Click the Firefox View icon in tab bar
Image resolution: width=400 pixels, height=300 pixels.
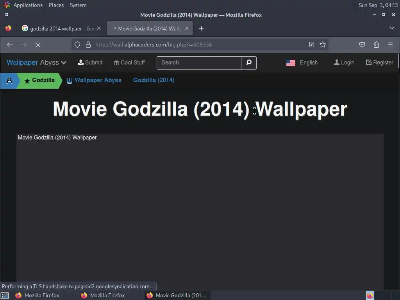coord(8,28)
